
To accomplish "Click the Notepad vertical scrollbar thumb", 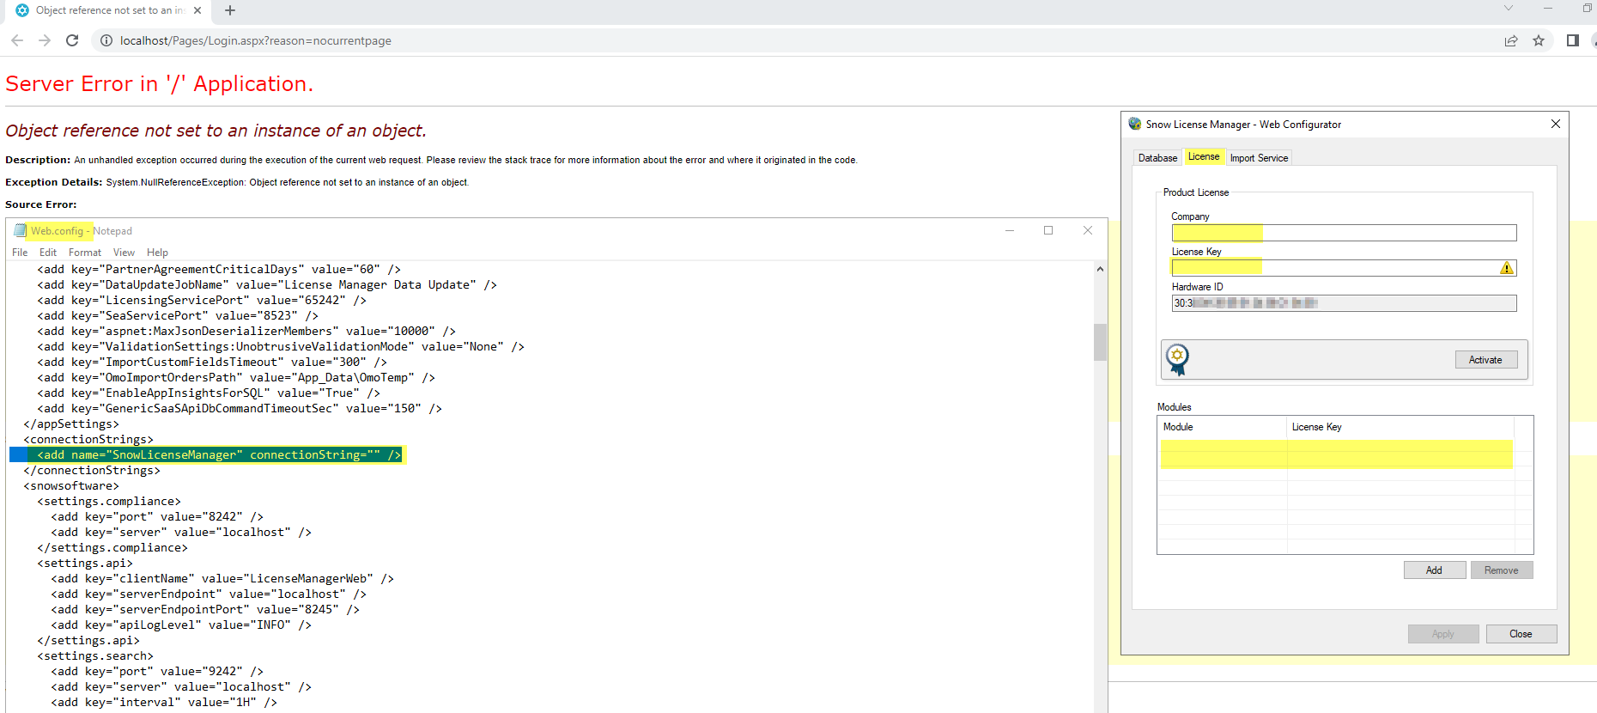I will point(1100,342).
